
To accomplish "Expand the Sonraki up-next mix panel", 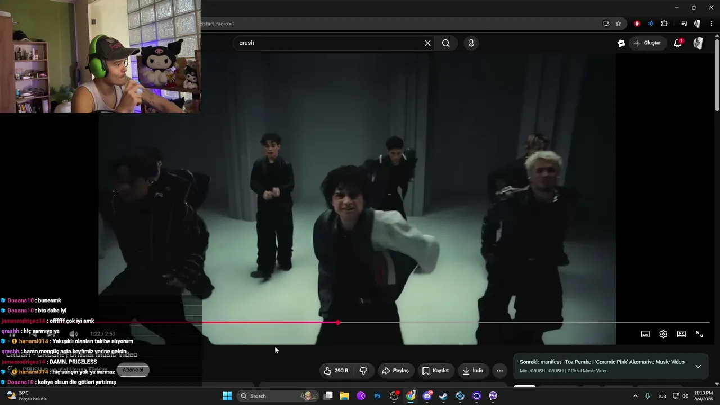I will click(698, 366).
